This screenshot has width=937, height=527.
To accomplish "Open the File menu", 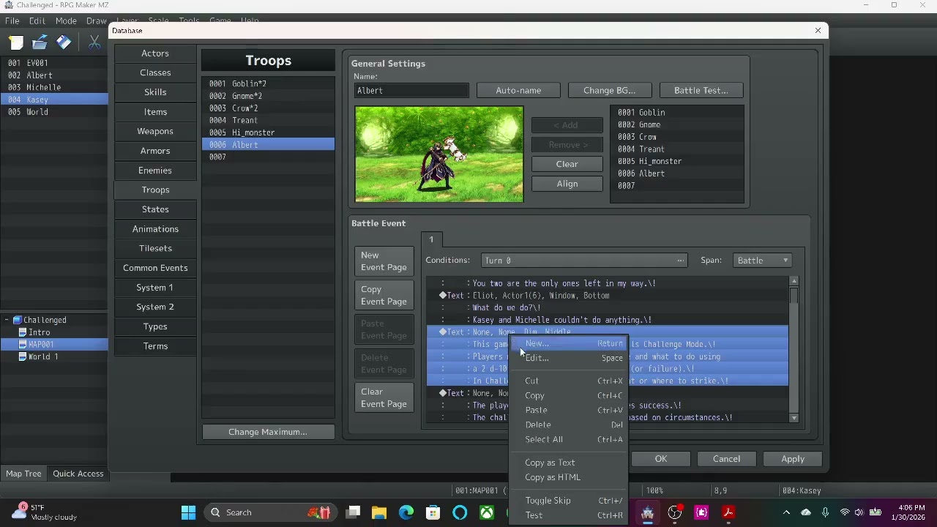I will 12,20.
